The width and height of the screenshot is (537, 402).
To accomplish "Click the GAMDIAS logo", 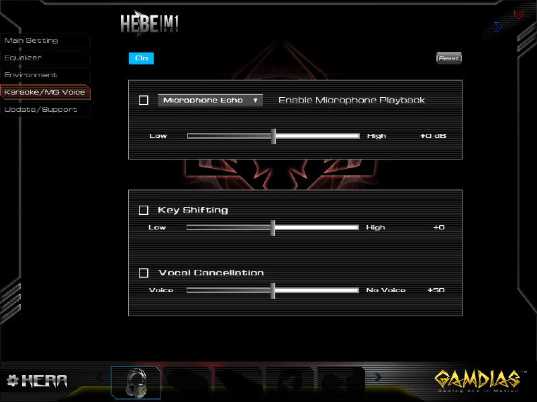I will point(478,381).
